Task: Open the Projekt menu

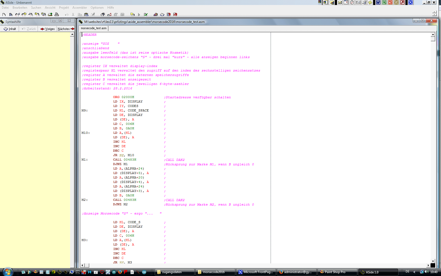Action: pyautogui.click(x=64, y=8)
